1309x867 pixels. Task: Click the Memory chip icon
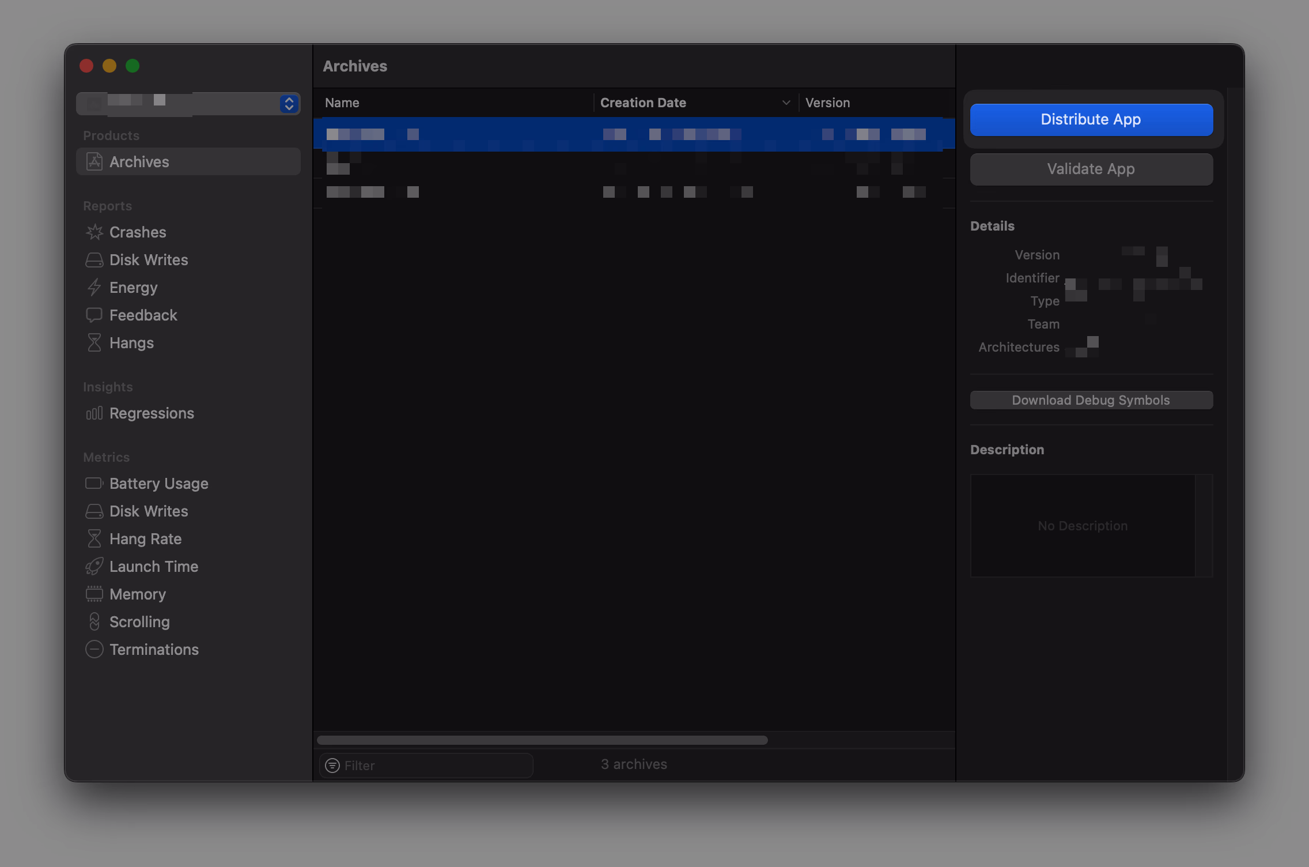pyautogui.click(x=94, y=594)
